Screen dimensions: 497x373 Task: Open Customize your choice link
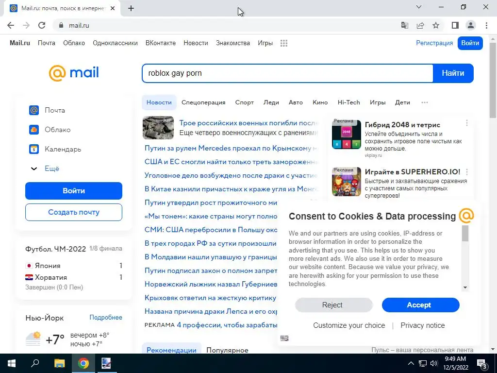point(349,325)
